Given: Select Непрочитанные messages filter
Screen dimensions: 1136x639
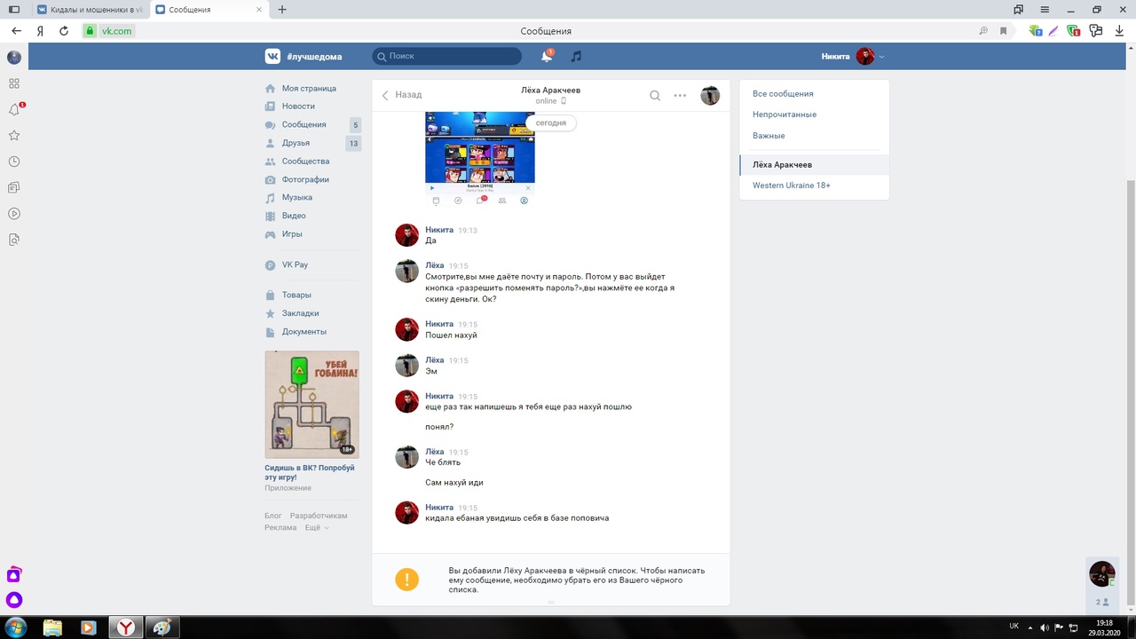Looking at the screenshot, I should click(785, 114).
